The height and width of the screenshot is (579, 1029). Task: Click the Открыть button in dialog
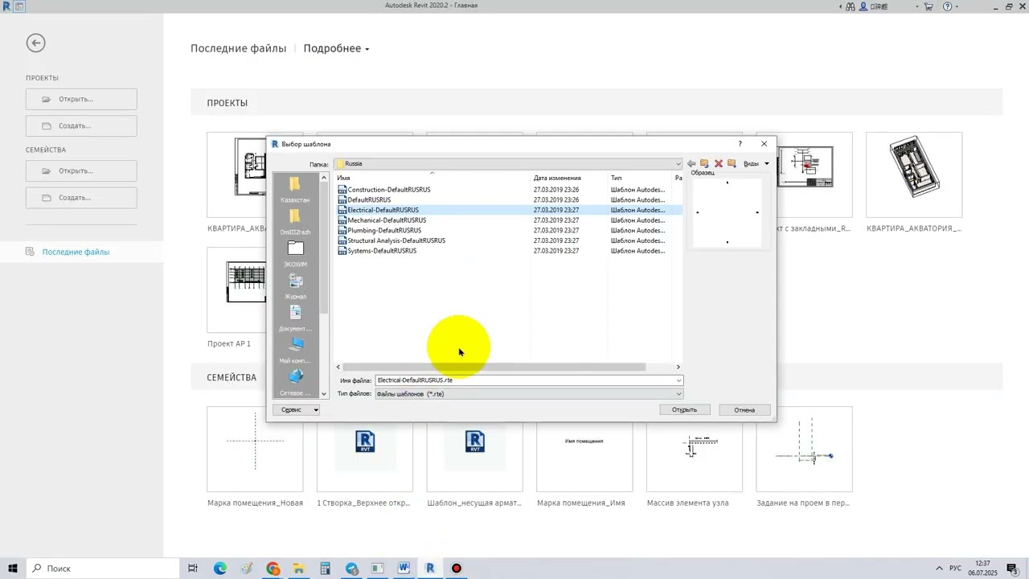point(684,410)
